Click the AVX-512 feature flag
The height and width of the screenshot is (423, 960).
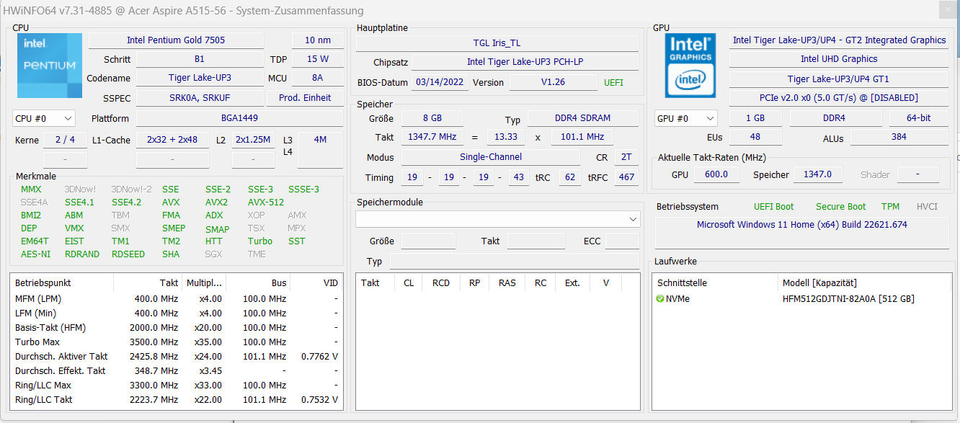(x=266, y=202)
